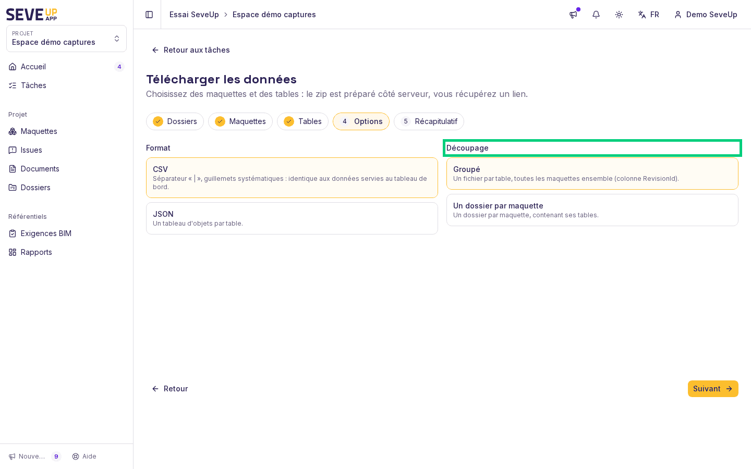Select Un dossier par maquette option
This screenshot has height=469, width=751.
coord(592,210)
